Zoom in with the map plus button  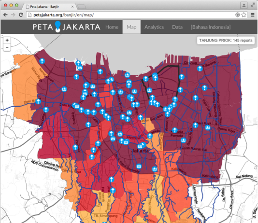point(7,40)
